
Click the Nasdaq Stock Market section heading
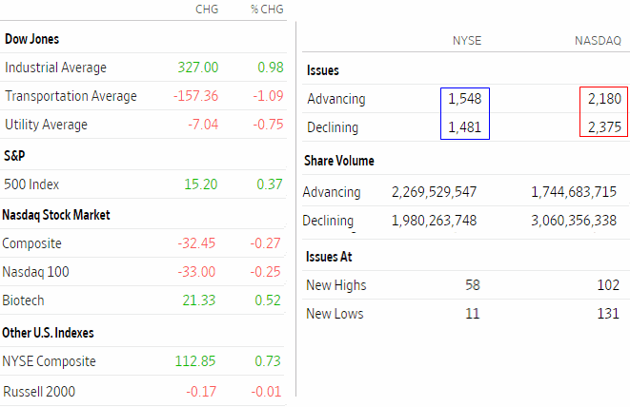point(56,215)
